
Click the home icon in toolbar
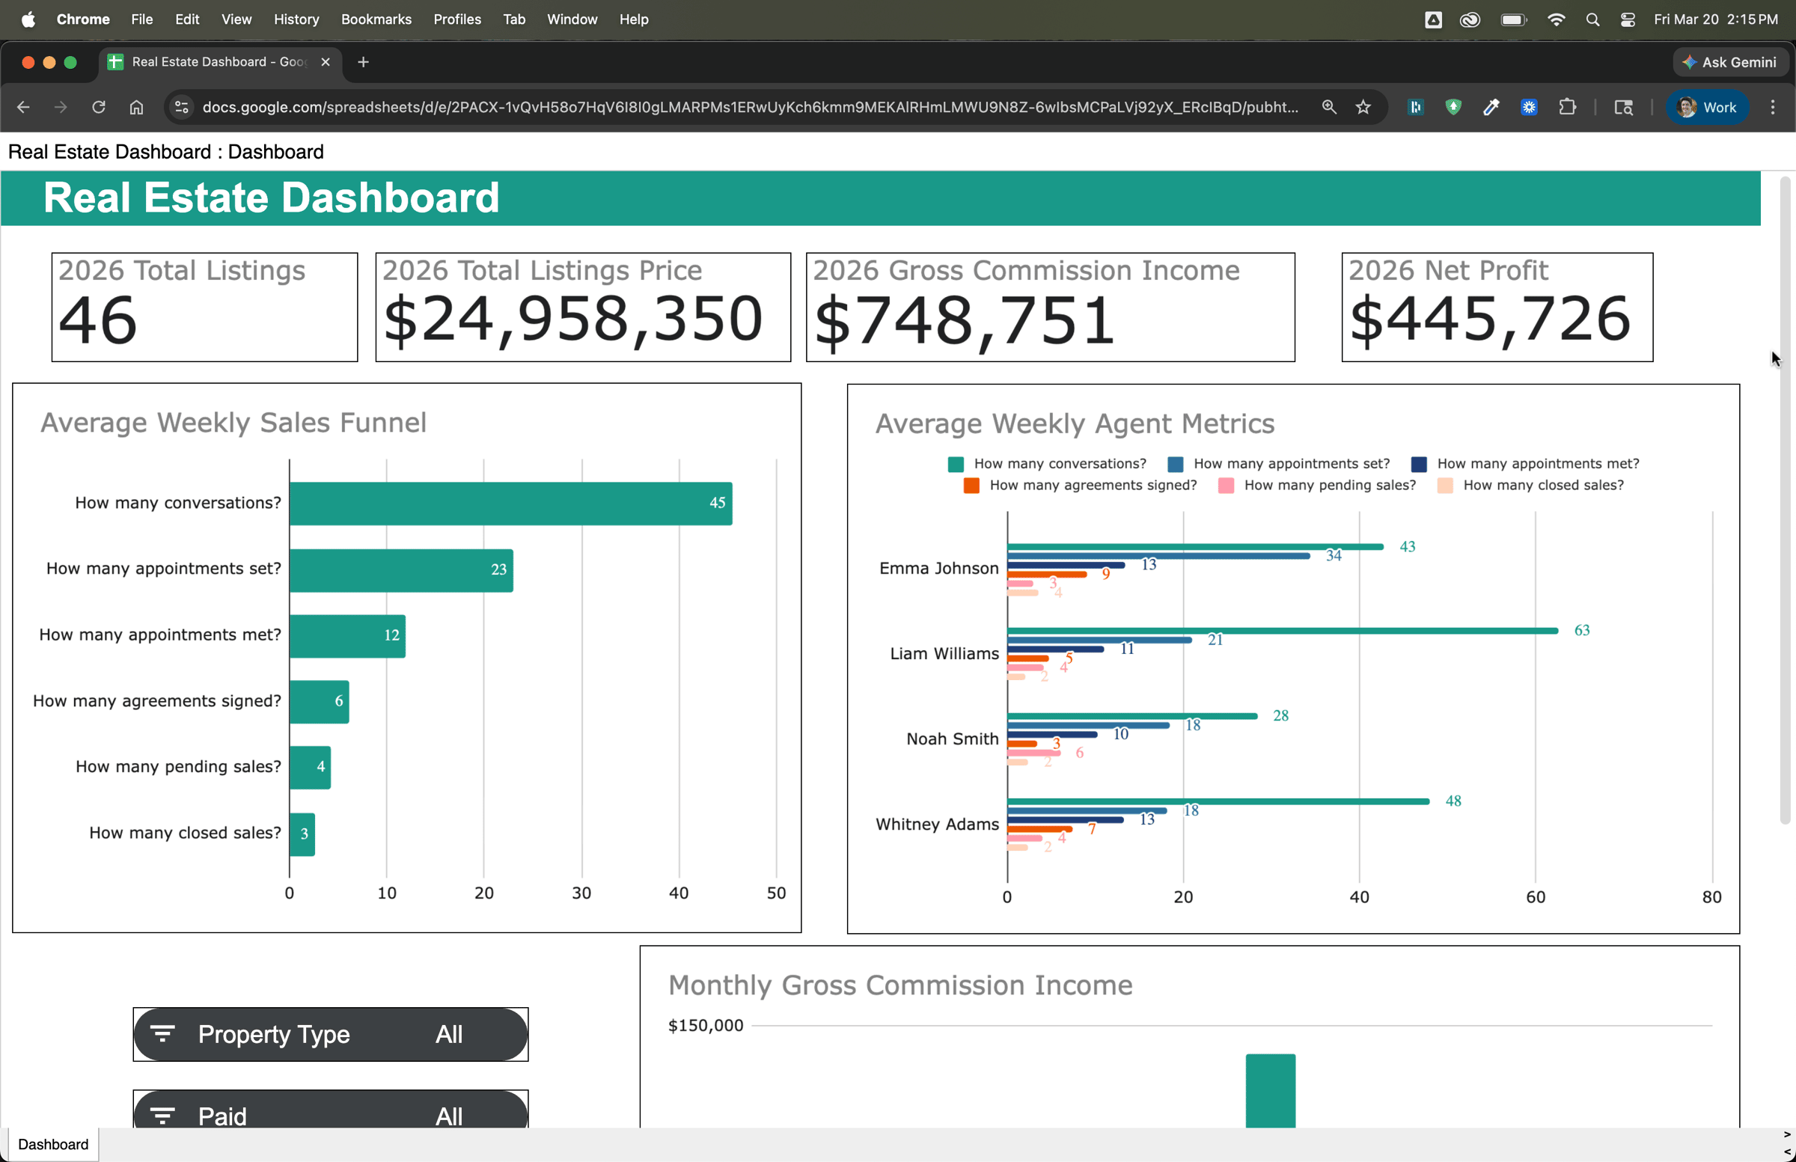tap(136, 107)
